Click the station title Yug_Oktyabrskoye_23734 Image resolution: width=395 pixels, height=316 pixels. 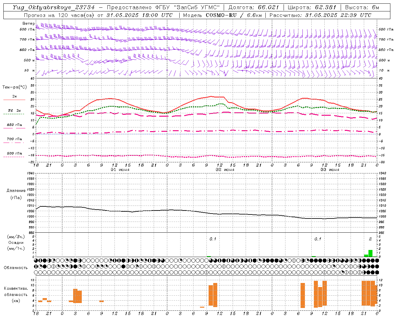54,7
